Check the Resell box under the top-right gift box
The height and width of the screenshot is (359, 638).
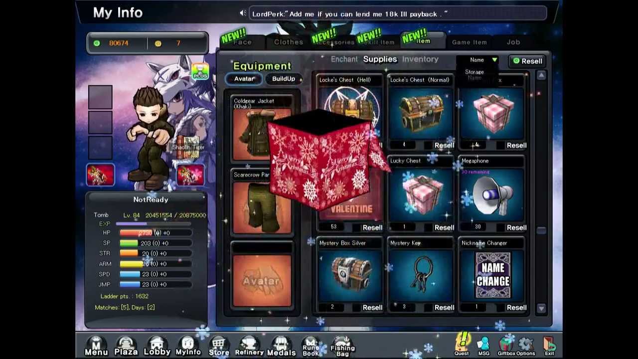tap(500, 145)
